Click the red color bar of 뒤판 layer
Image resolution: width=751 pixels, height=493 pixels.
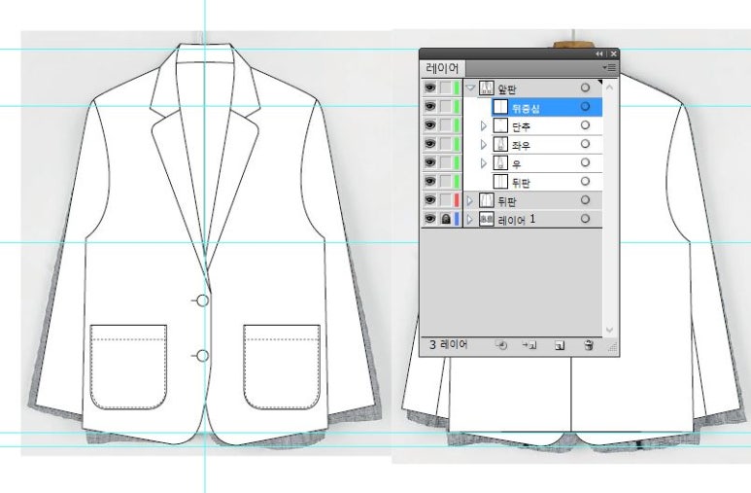pos(457,200)
